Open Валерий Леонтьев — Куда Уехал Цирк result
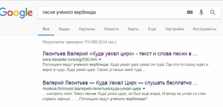 point(120,83)
